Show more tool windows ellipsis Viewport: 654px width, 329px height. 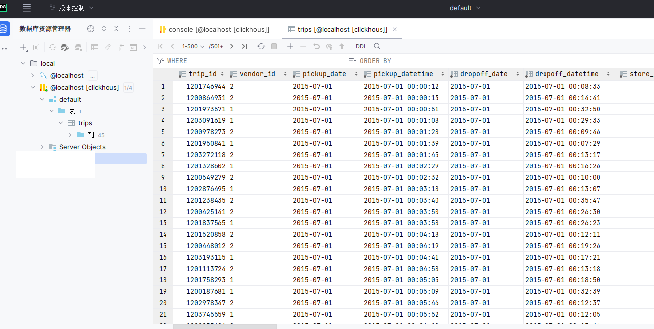click(3, 49)
